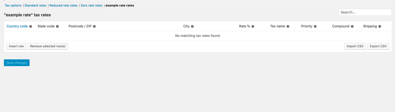Open the Tax options section
The height and width of the screenshot is (112, 395).
[x=13, y=6]
